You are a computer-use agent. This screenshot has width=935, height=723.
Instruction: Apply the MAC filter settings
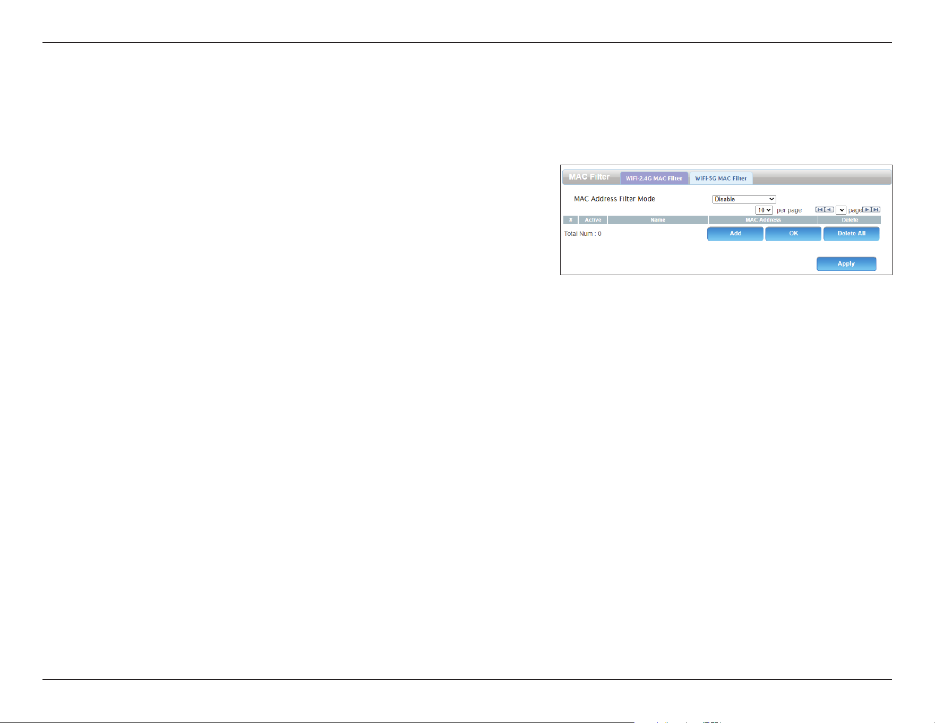tap(846, 263)
